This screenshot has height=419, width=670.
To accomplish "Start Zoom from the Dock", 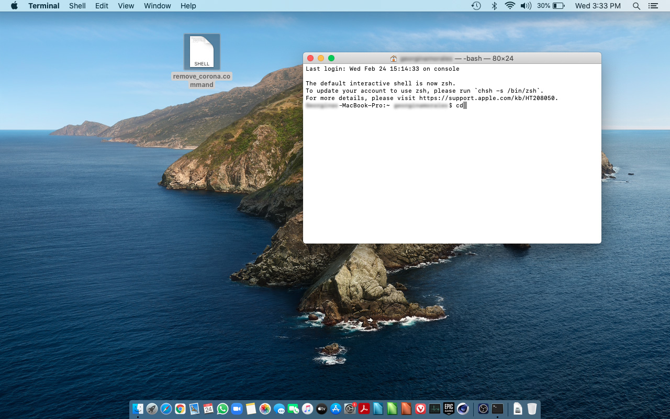I will tap(236, 409).
